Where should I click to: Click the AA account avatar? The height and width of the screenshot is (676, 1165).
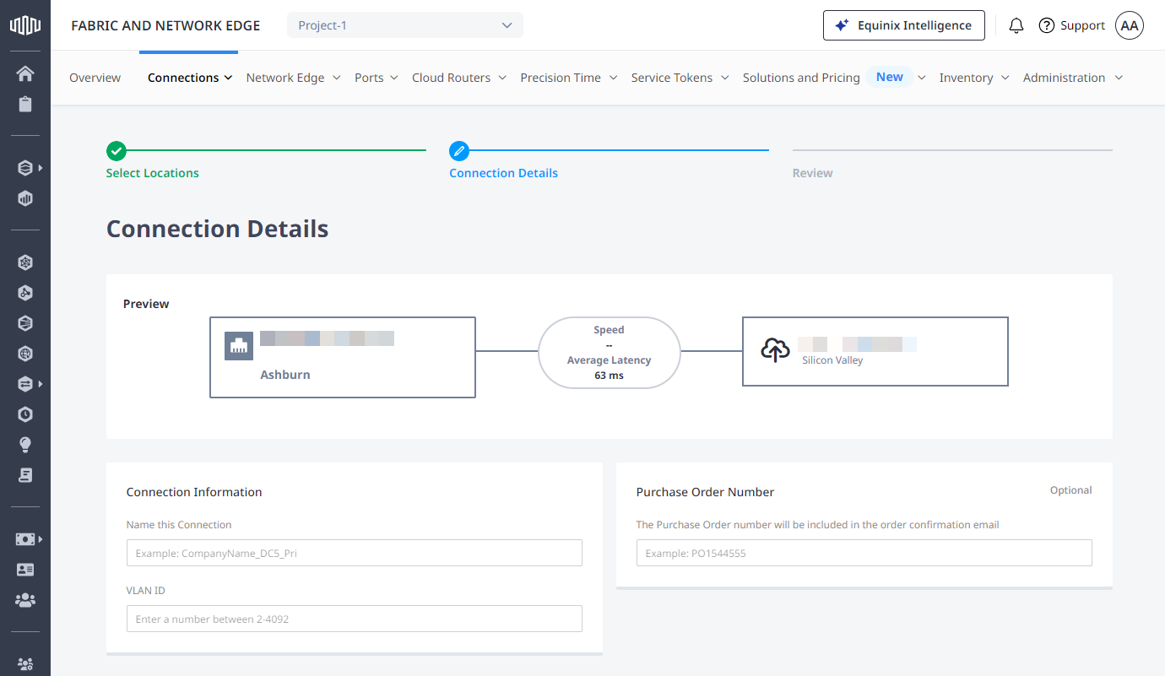coord(1130,25)
